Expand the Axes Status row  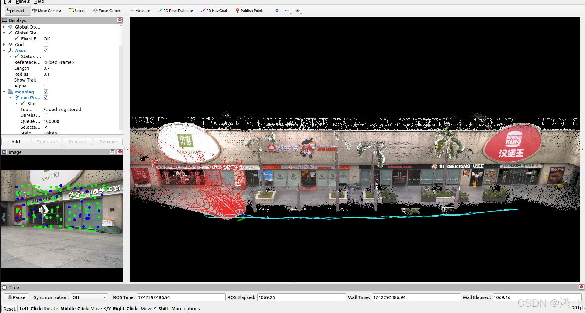click(x=10, y=56)
